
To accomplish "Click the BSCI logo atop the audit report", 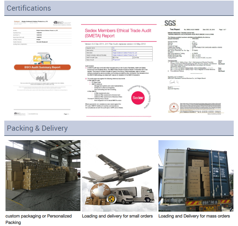I will (62, 23).
